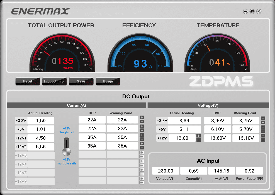Screen dimensions: 275x195
Task: Select the +12V2 current reading 5,56
Action: (x=41, y=147)
